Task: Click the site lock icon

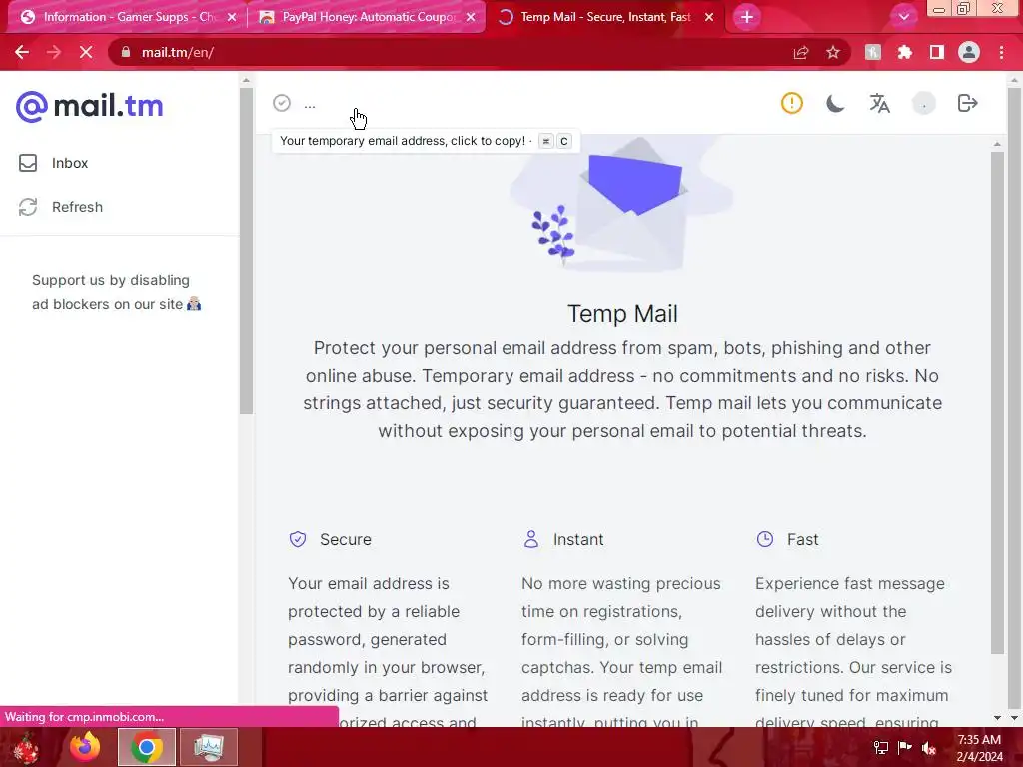Action: pos(125,52)
